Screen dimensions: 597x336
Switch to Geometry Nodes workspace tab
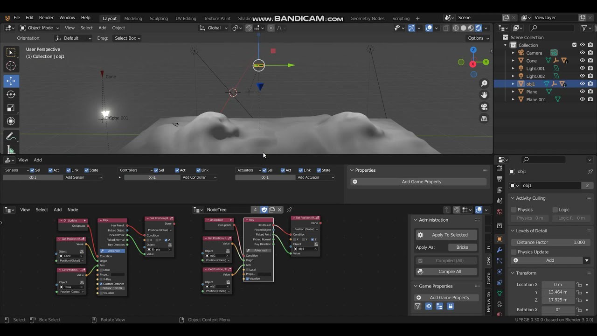[x=367, y=18]
